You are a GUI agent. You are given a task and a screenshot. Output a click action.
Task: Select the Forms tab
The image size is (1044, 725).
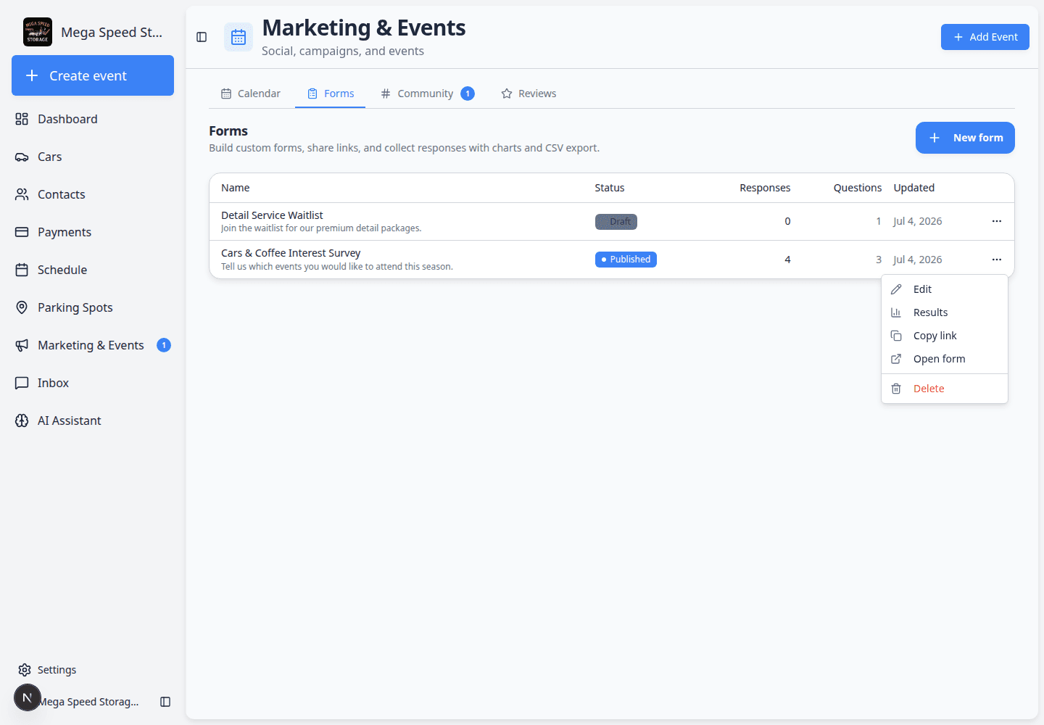pos(331,94)
